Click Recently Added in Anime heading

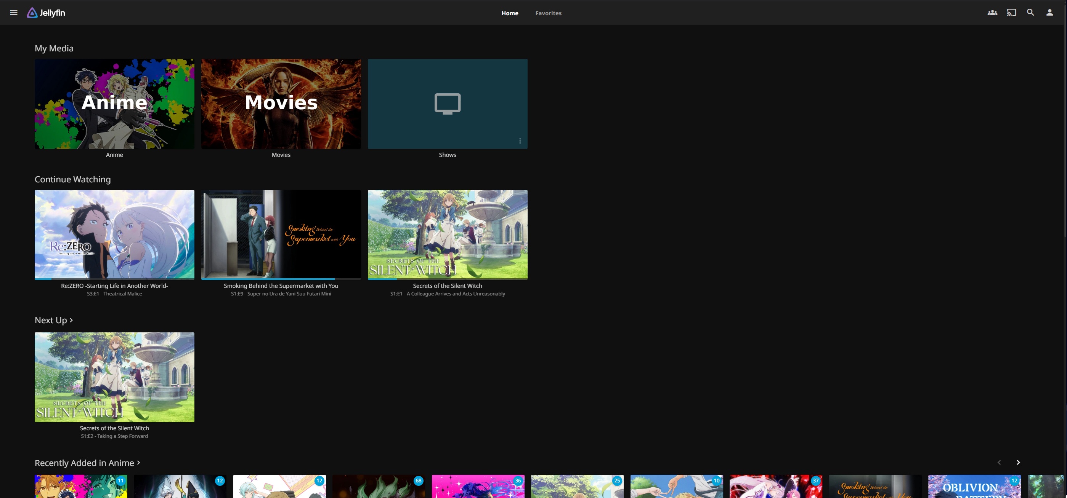coord(84,463)
